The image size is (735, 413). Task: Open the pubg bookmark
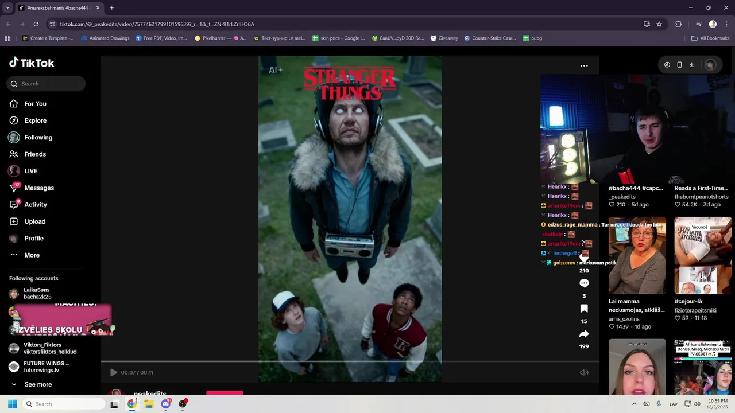(532, 38)
